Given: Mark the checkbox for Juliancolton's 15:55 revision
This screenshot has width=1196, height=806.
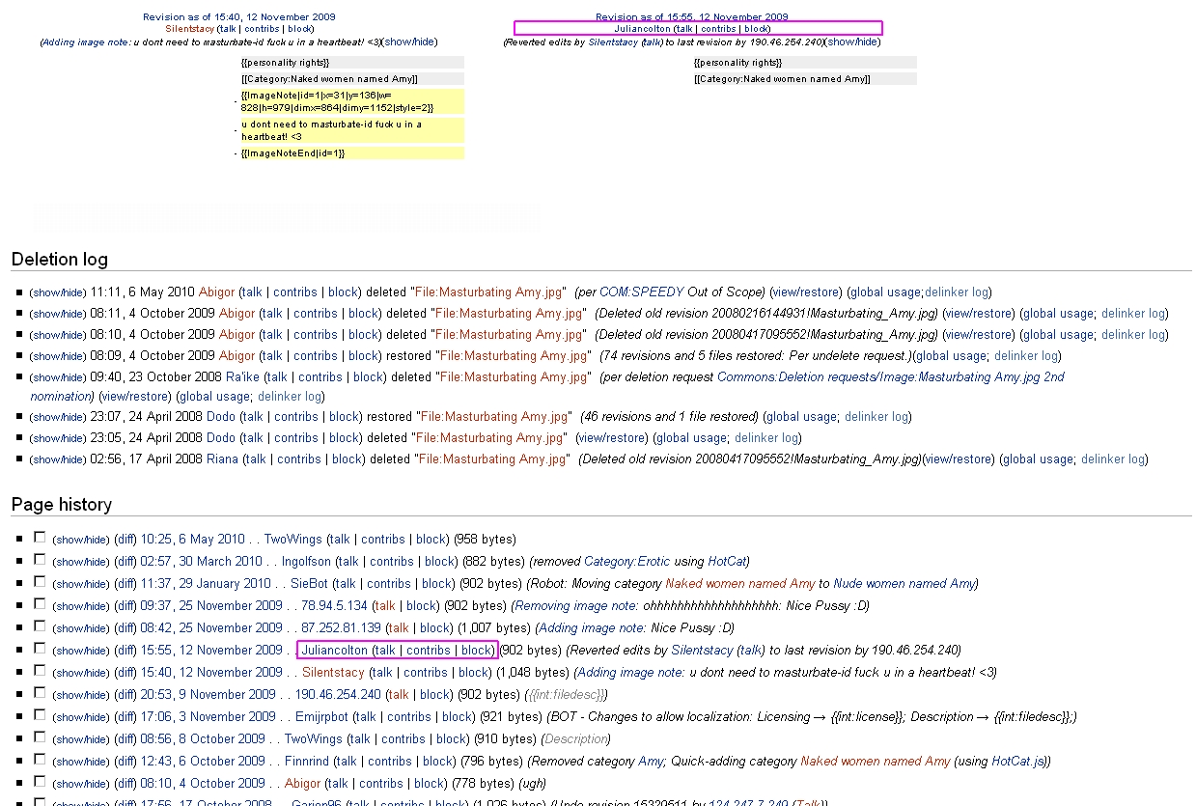Looking at the screenshot, I should [40, 649].
